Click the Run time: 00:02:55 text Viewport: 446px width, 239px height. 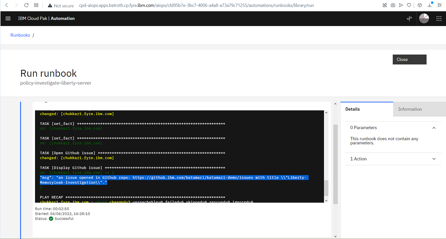point(52,209)
